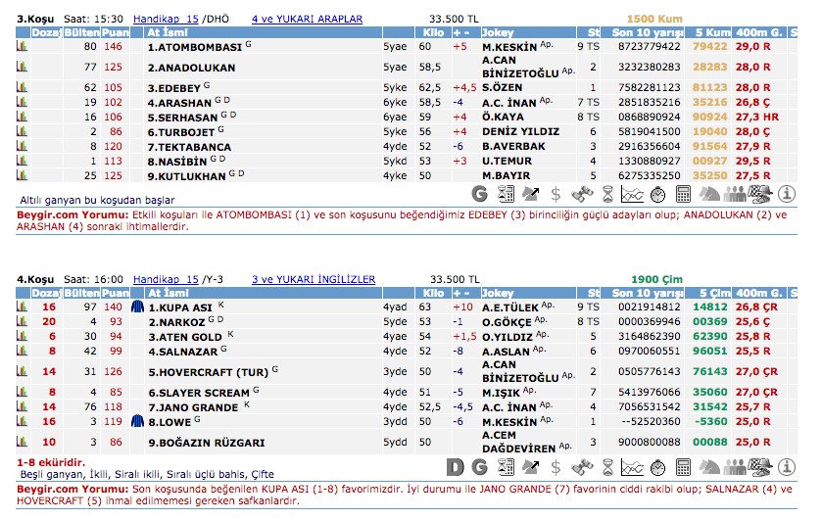Click the 'Puan' column header in race 4

[115, 293]
